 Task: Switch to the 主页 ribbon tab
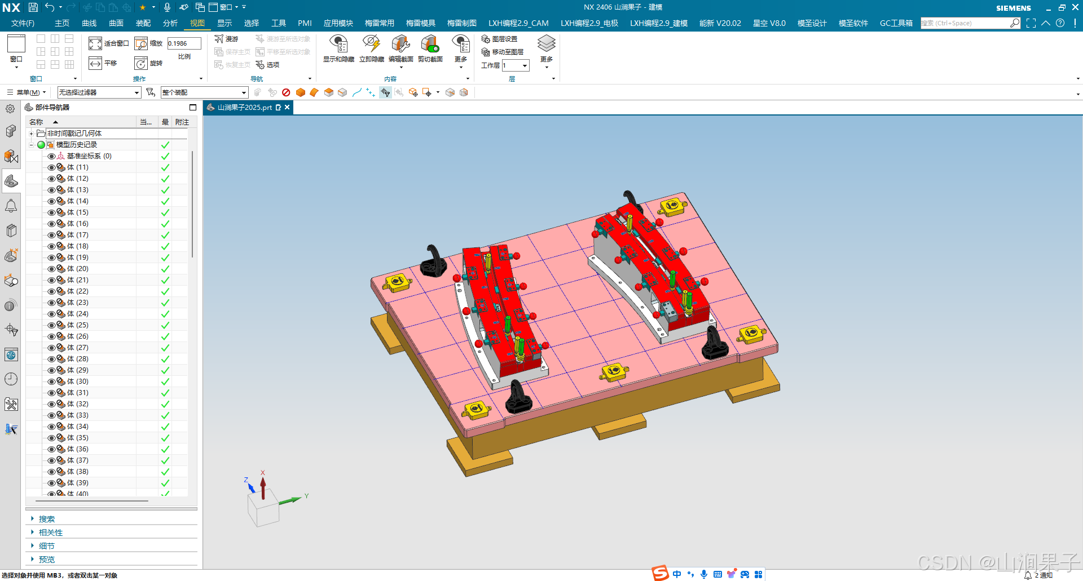62,23
